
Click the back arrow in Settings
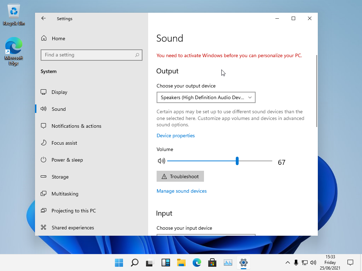coord(43,18)
